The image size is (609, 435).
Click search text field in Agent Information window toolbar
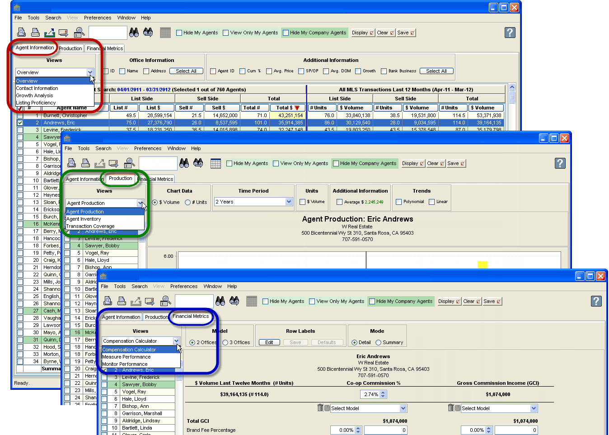pos(108,33)
